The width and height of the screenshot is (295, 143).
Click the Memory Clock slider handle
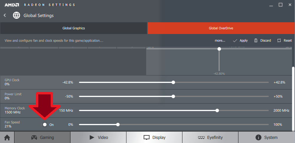click(217, 110)
